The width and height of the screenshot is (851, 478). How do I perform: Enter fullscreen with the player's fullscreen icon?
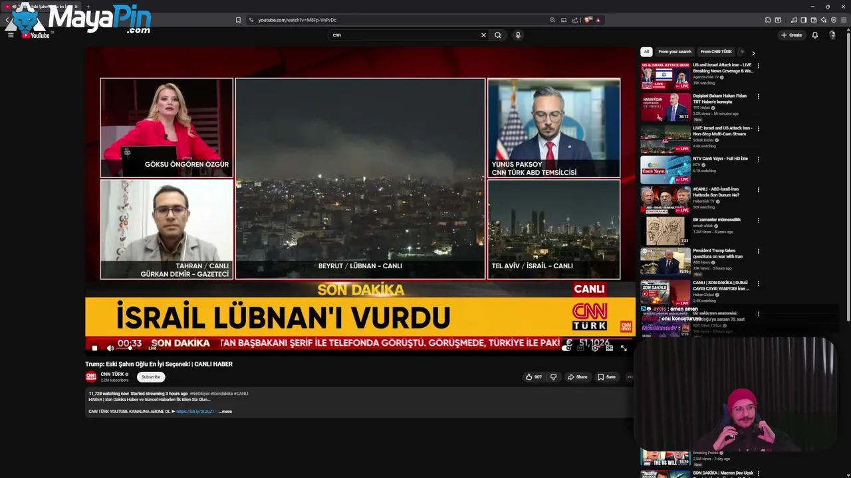click(624, 348)
